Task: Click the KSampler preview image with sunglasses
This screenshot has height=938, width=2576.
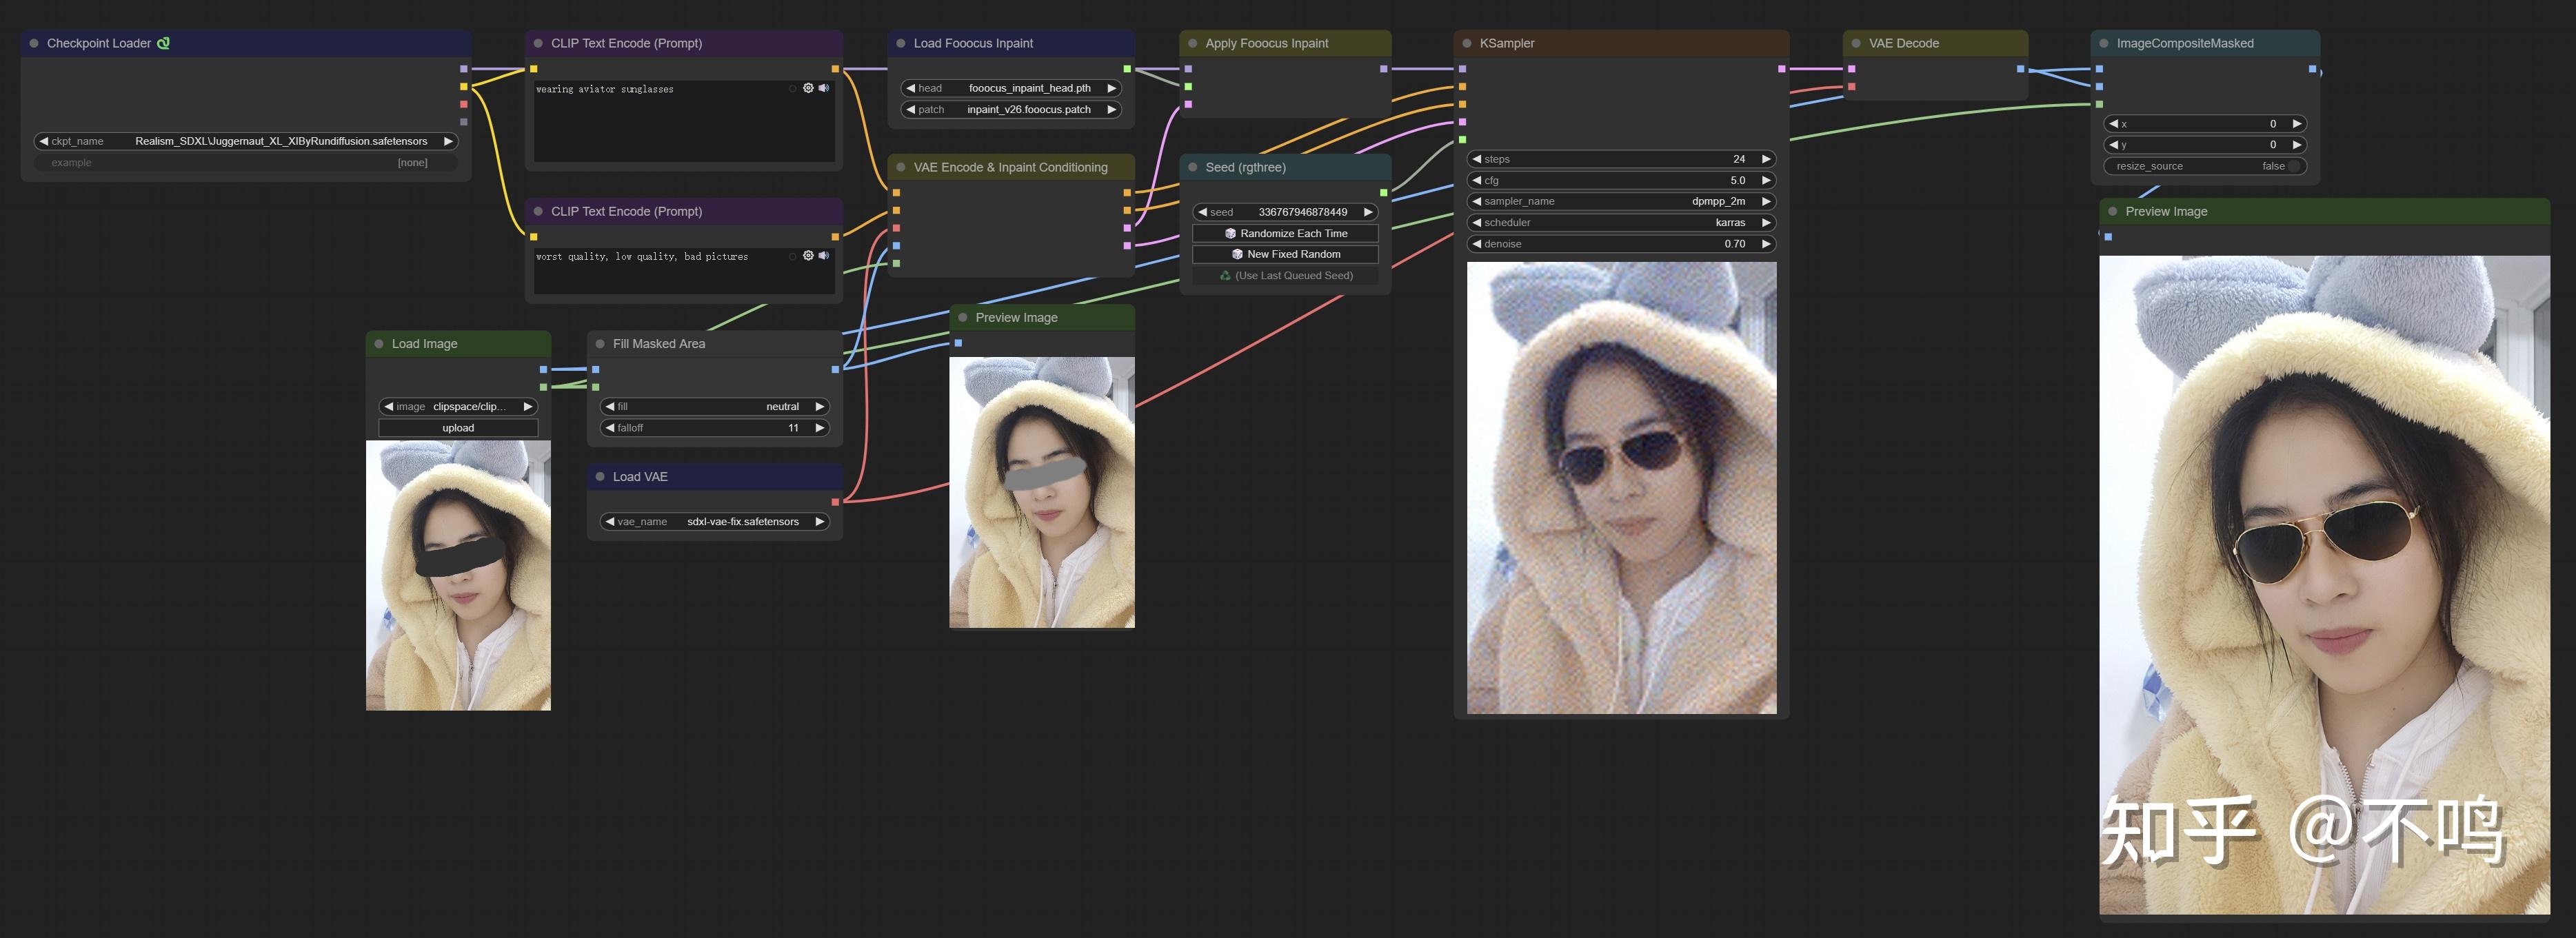Action: pos(1621,488)
